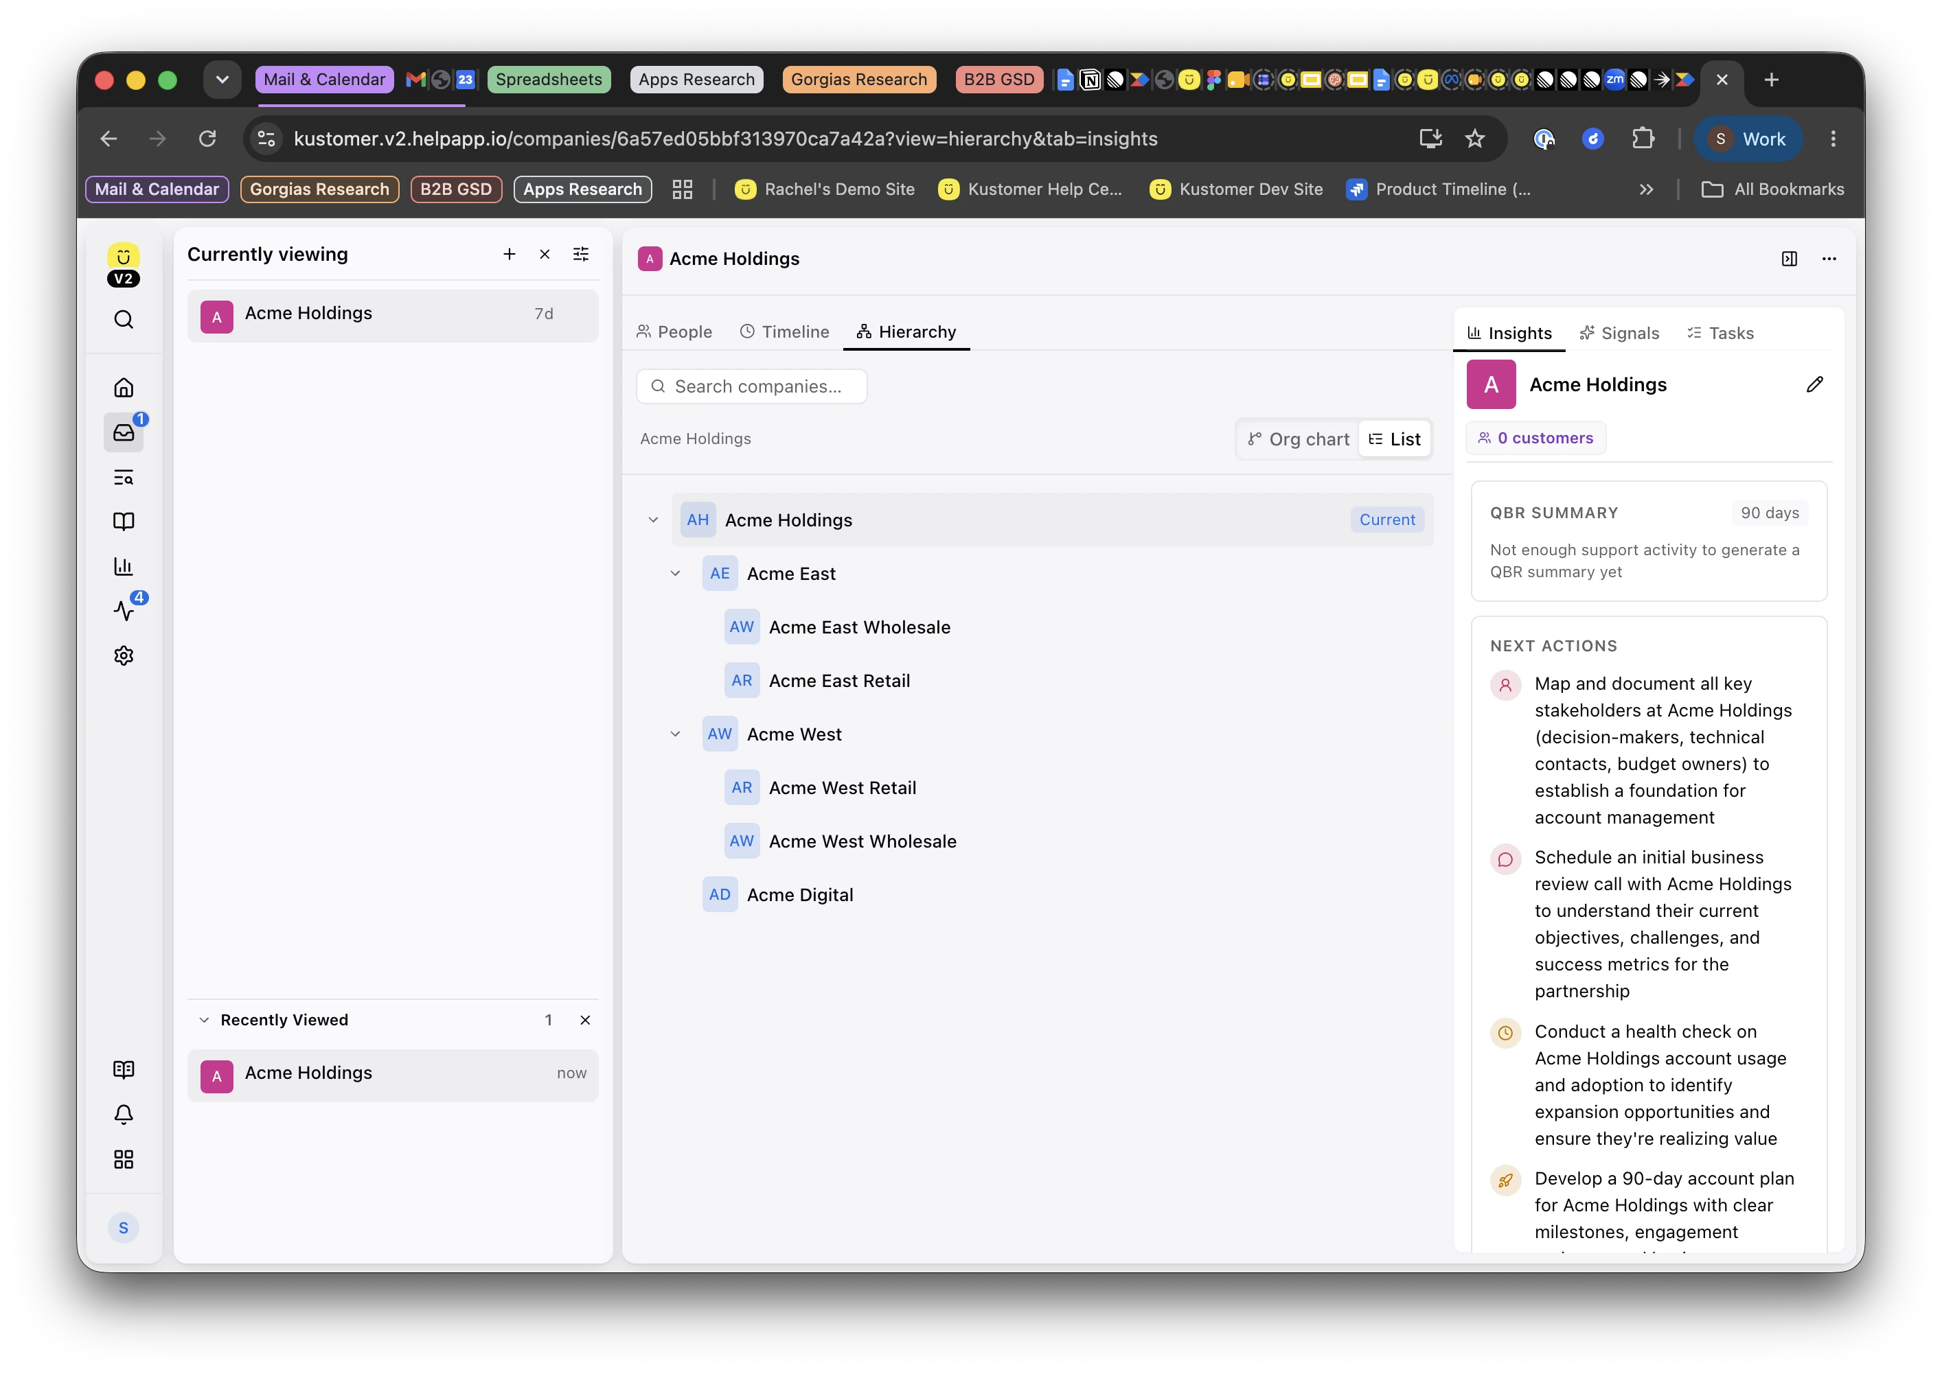1942x1374 pixels.
Task: Collapse the Acme East branch
Action: pyautogui.click(x=676, y=574)
